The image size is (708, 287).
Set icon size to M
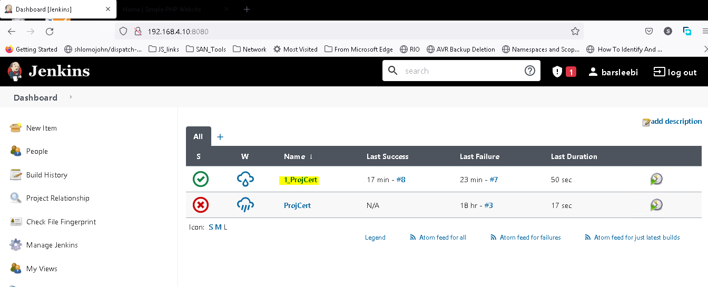tap(219, 227)
